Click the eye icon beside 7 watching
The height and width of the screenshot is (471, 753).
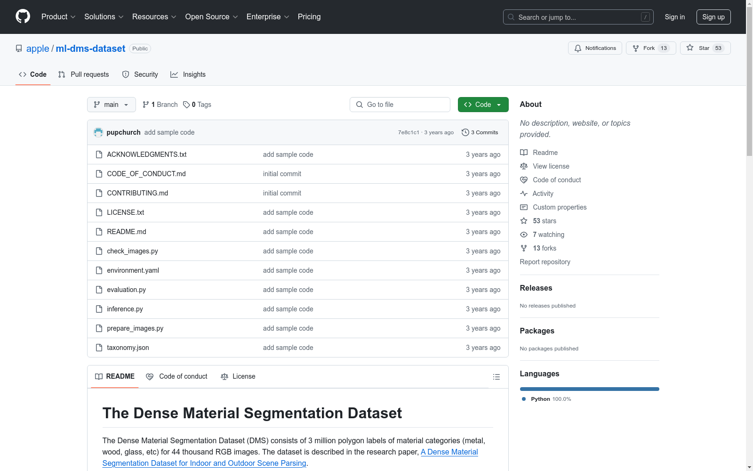click(524, 235)
